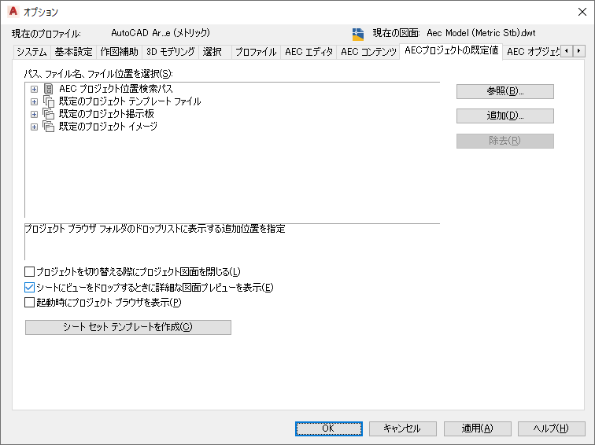The image size is (595, 445).
Task: Expand 既定のプロジェクト テンプレート ファイル node
Action: click(x=34, y=101)
